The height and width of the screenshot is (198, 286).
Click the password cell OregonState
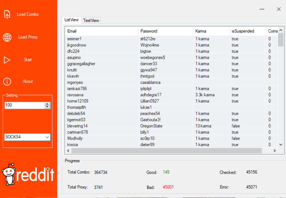point(151,126)
